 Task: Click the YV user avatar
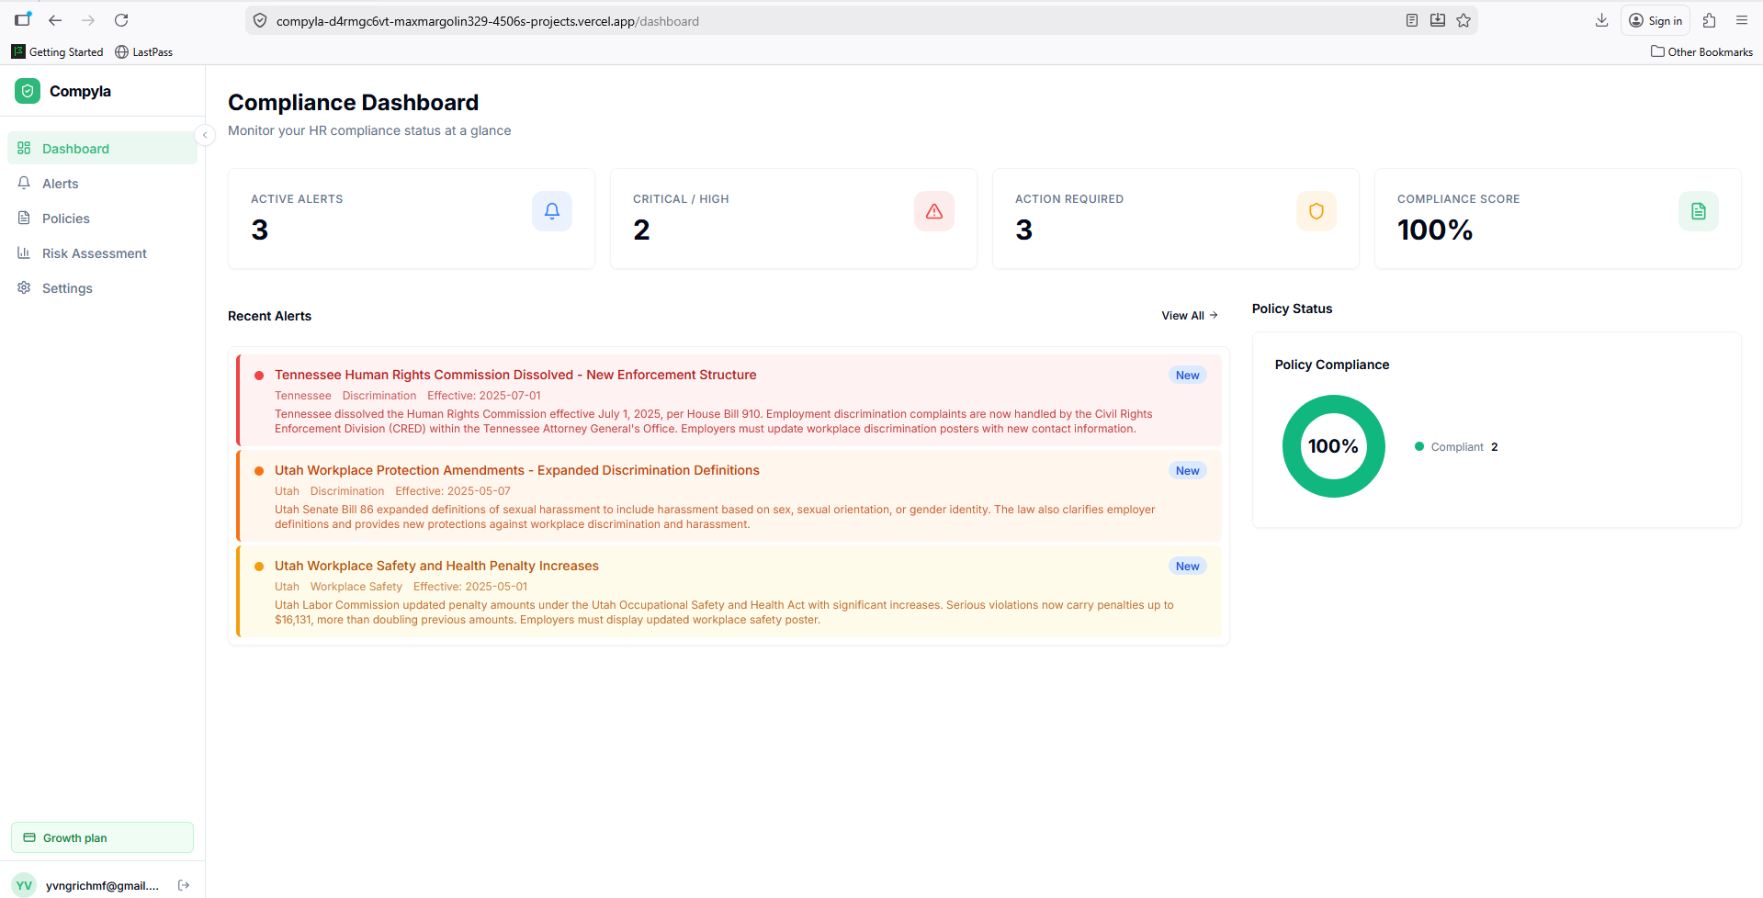pos(24,885)
